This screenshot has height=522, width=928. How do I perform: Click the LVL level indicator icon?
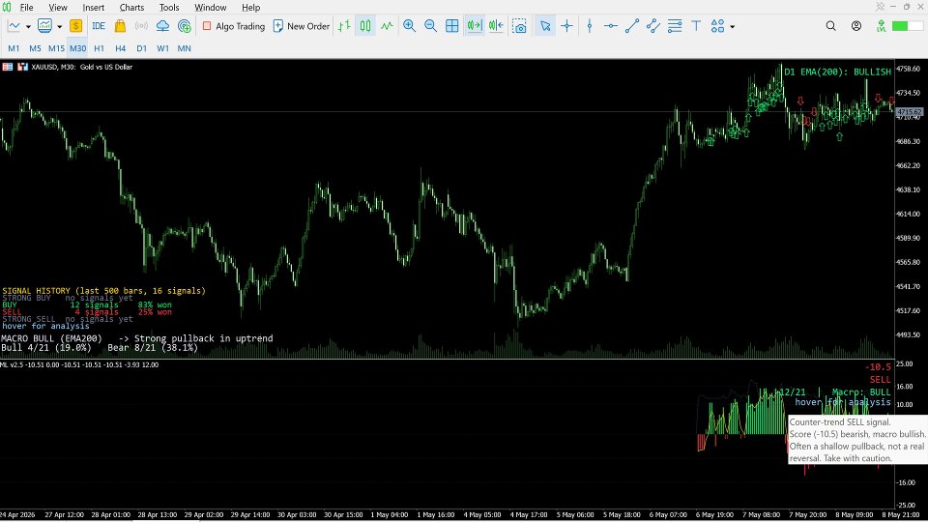pyautogui.click(x=882, y=26)
